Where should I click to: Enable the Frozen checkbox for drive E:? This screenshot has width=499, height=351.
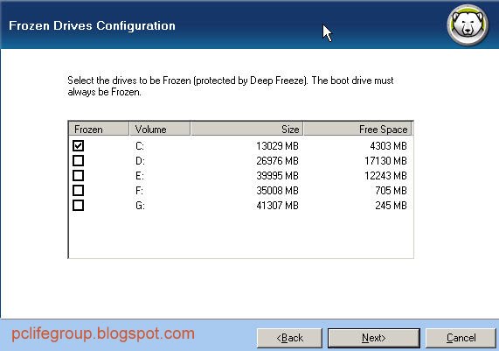pos(78,175)
